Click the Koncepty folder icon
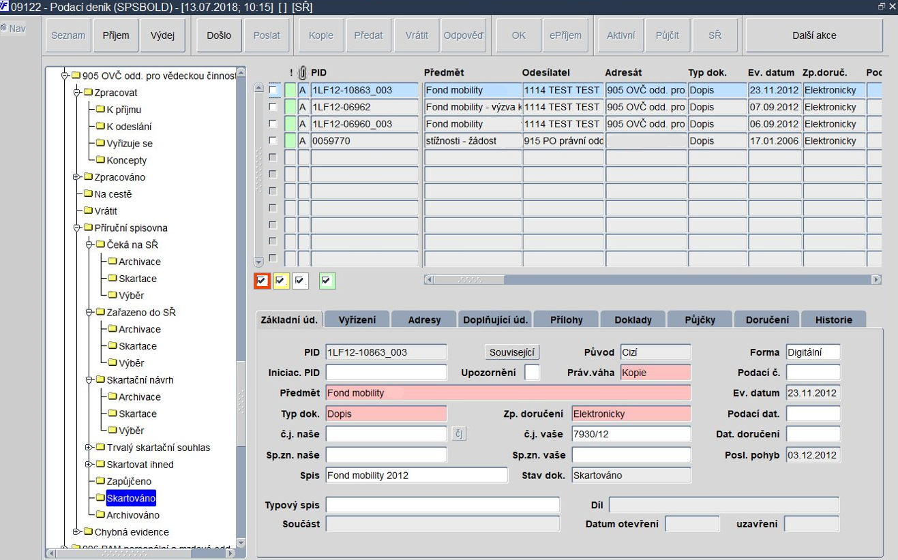This screenshot has height=560, width=898. click(100, 161)
